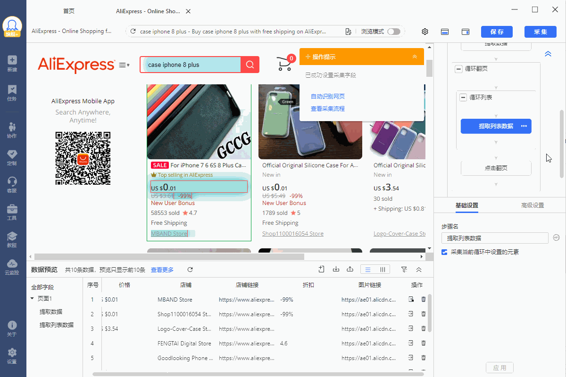The image size is (566, 377).
Task: Switch data preview to horizontal list view
Action: pyautogui.click(x=368, y=270)
